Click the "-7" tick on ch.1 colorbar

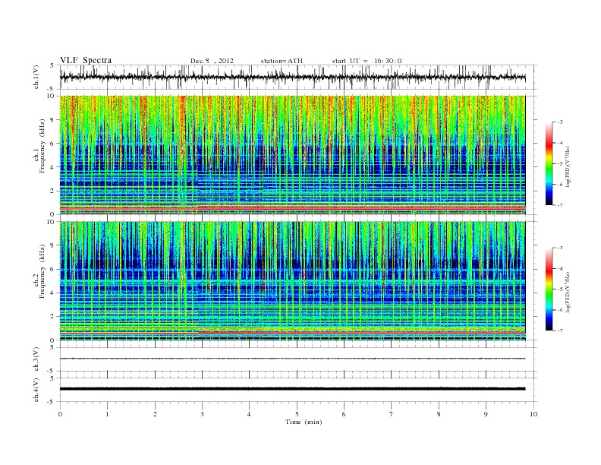click(560, 205)
